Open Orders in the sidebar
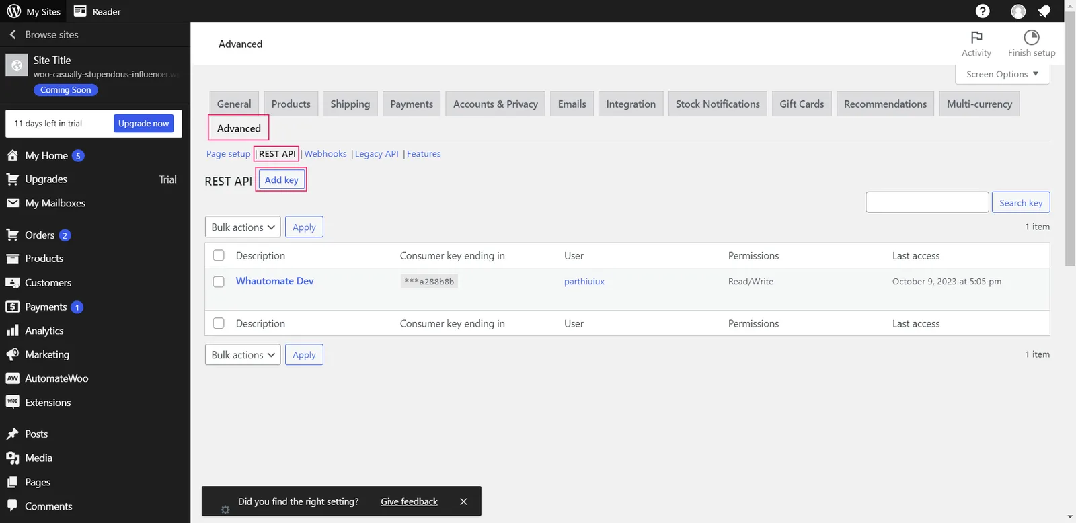The image size is (1076, 523). (x=40, y=235)
